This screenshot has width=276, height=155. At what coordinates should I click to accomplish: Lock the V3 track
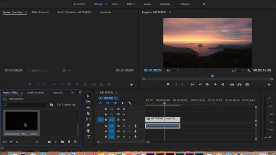pos(106,109)
